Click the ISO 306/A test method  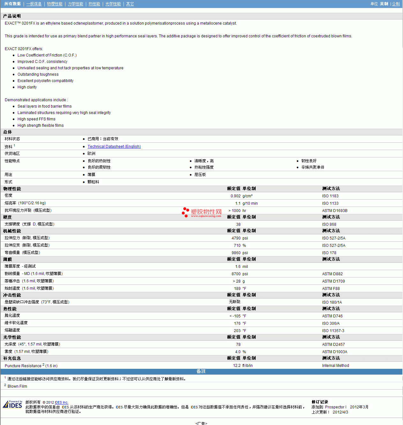tap(331, 323)
